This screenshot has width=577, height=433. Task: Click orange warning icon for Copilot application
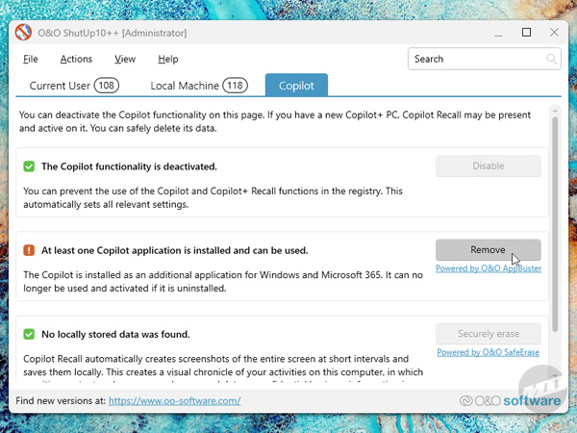point(29,250)
